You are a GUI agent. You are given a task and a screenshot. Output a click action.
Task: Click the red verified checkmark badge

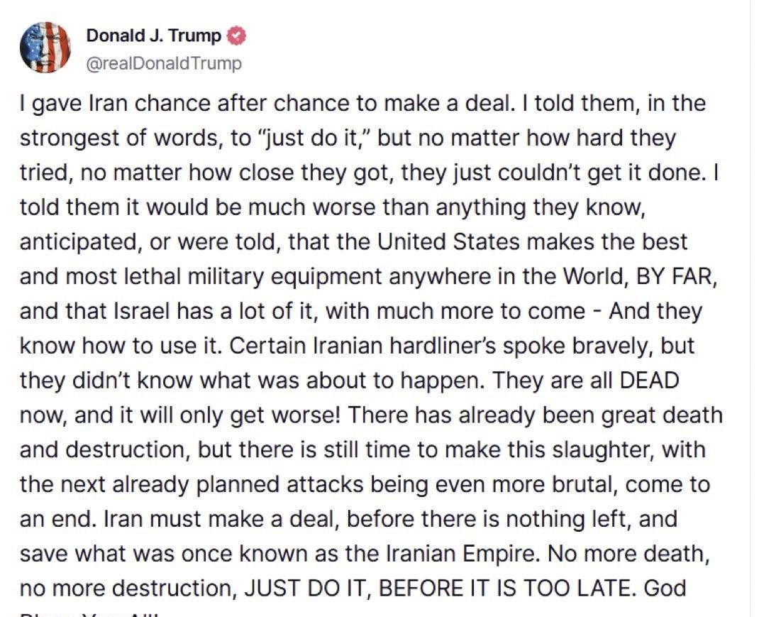(237, 36)
